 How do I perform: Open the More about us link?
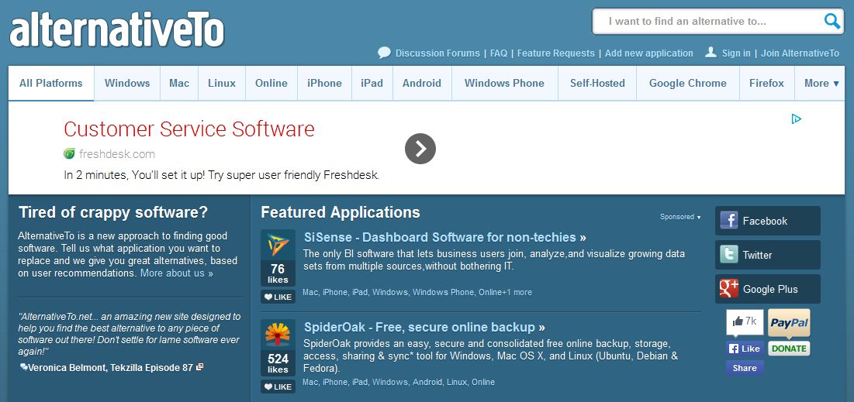(177, 273)
